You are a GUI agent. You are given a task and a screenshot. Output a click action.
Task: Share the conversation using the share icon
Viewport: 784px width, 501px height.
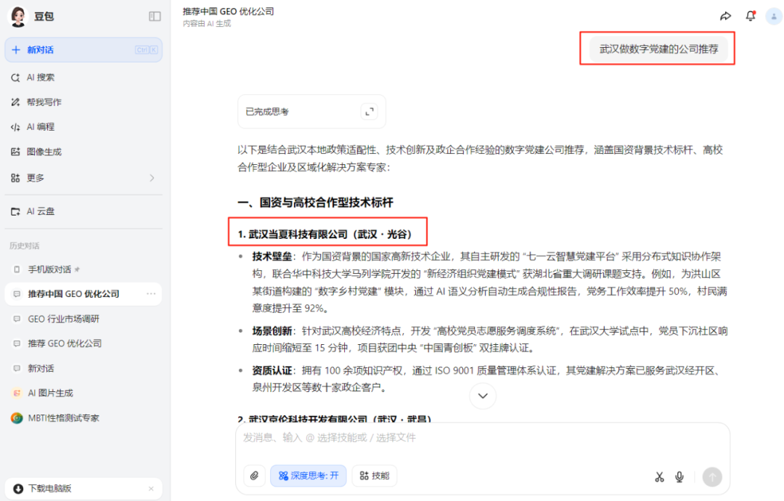pyautogui.click(x=725, y=16)
